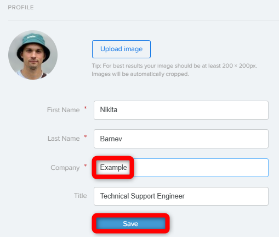Click the Last Name label
Screen dimensions: 279x237
(x=64, y=139)
